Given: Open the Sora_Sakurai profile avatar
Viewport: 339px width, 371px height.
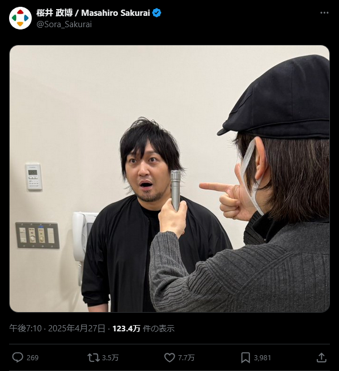Looking at the screenshot, I should pos(20,18).
